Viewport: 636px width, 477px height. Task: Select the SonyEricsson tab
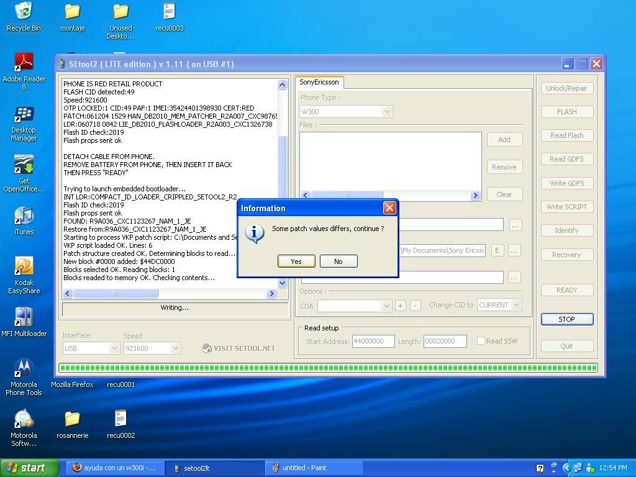[319, 83]
